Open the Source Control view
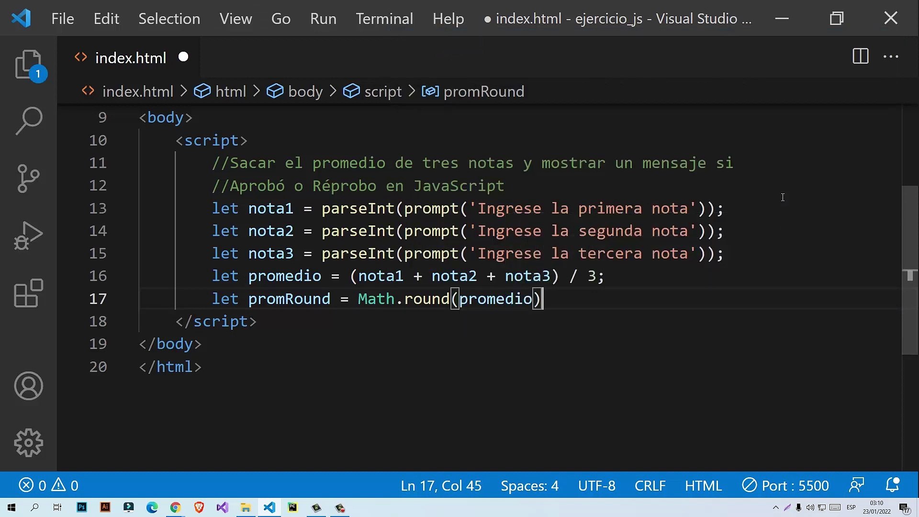The height and width of the screenshot is (517, 919). (28, 178)
